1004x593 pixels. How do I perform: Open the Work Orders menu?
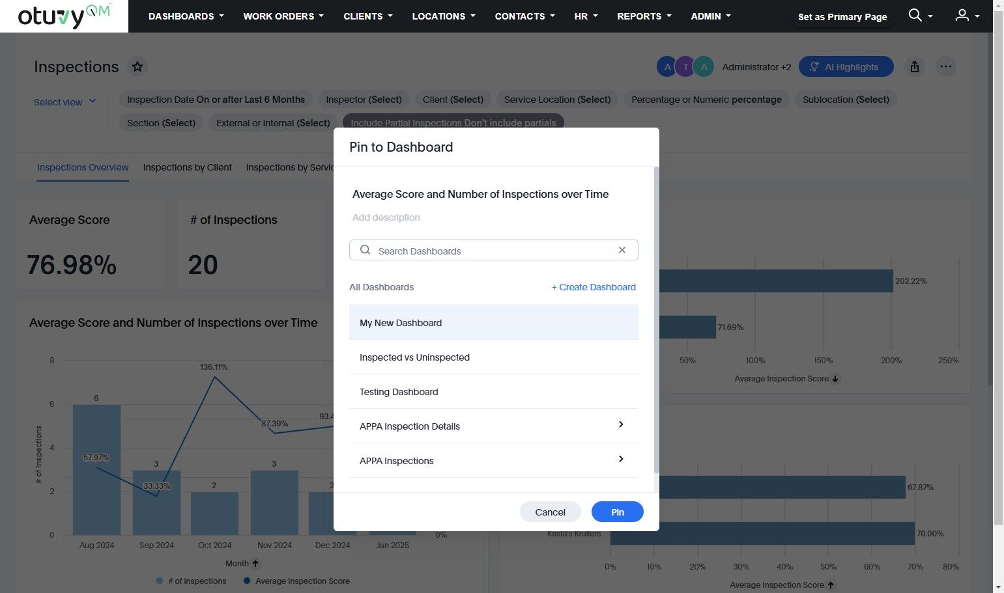(283, 16)
